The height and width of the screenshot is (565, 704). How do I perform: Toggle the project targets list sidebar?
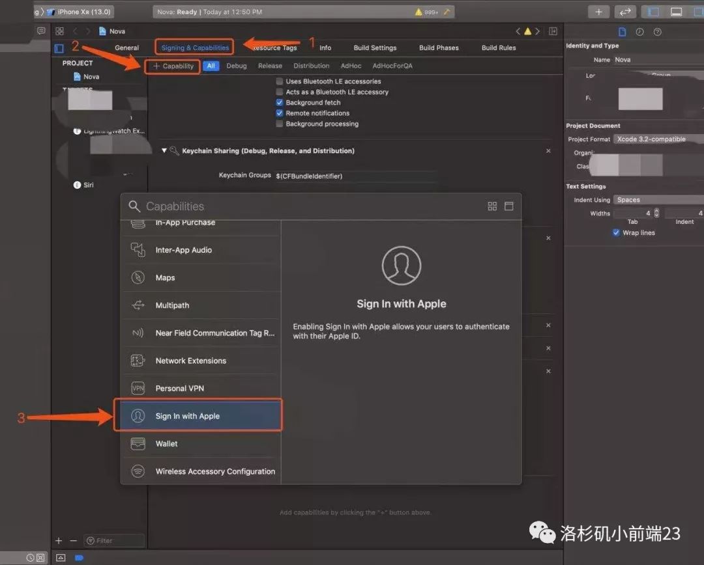click(59, 48)
